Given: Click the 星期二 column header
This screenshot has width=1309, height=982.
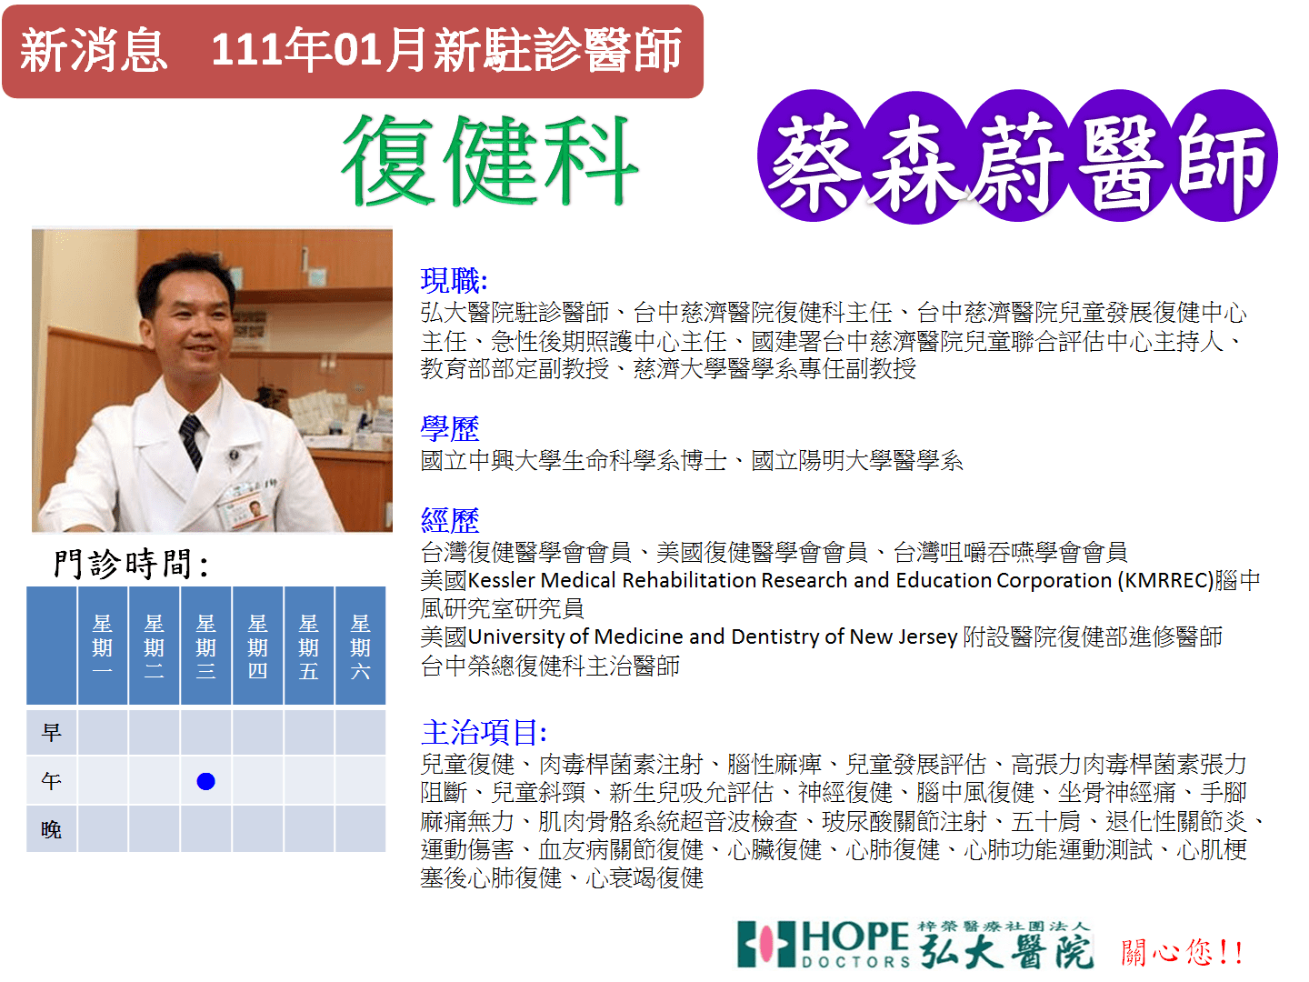Looking at the screenshot, I should [x=155, y=646].
